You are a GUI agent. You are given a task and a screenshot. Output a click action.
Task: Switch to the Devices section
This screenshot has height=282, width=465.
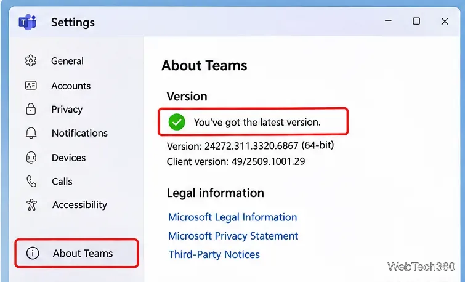coord(68,158)
